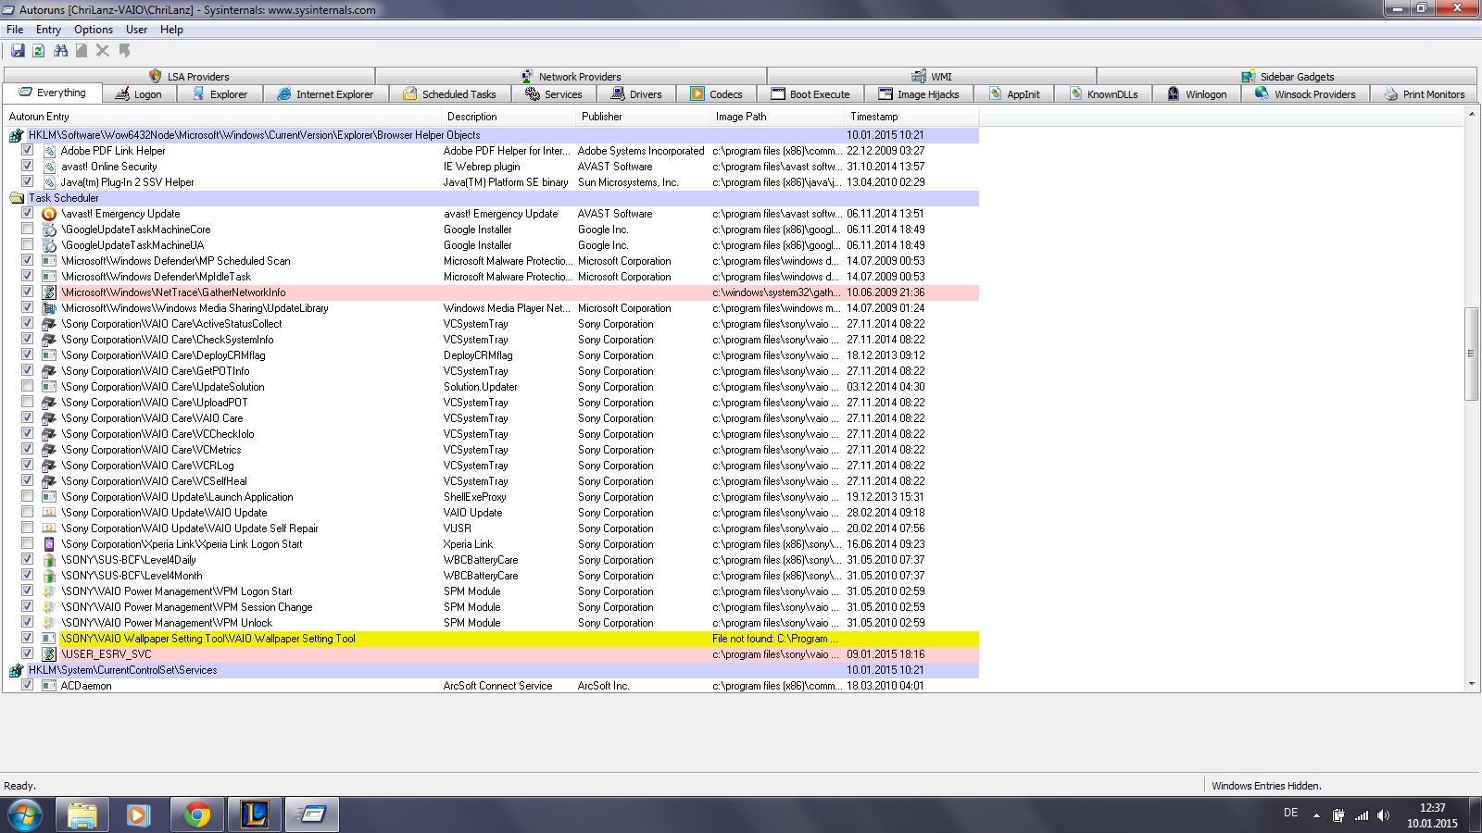Open the Options menu
Image resolution: width=1482 pixels, height=833 pixels.
pos(94,30)
